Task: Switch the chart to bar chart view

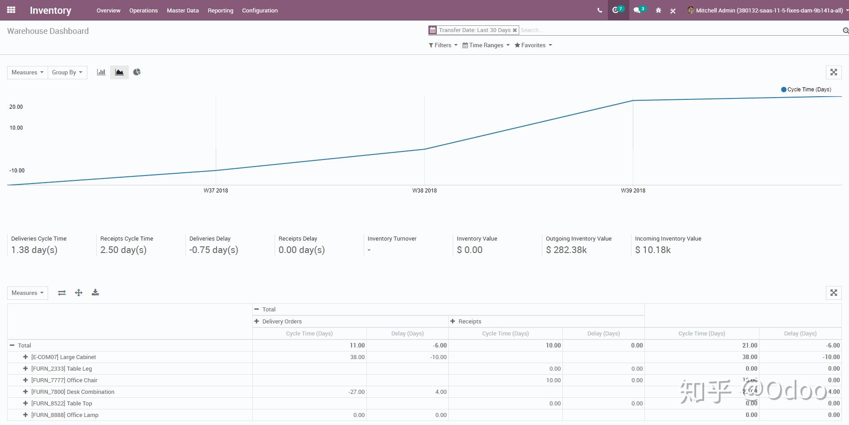Action: point(101,72)
